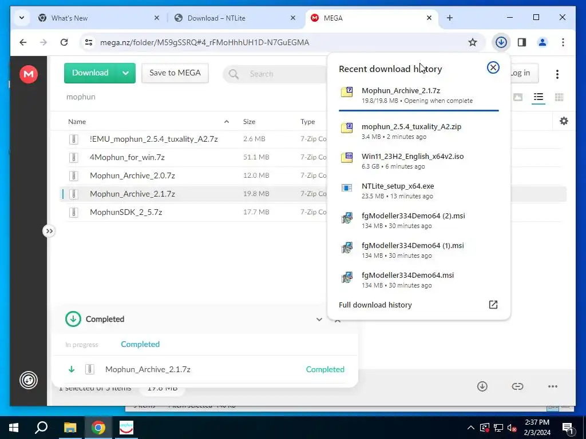Viewport: 586px width, 439px height.
Task: Switch MEGA to image gallery view
Action: pos(517,97)
